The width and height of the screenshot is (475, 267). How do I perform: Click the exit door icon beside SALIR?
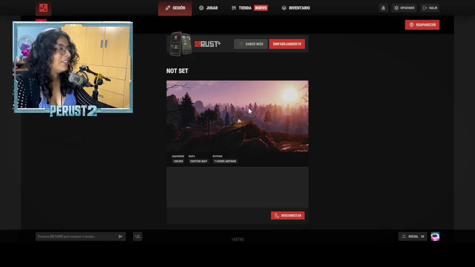tap(425, 8)
